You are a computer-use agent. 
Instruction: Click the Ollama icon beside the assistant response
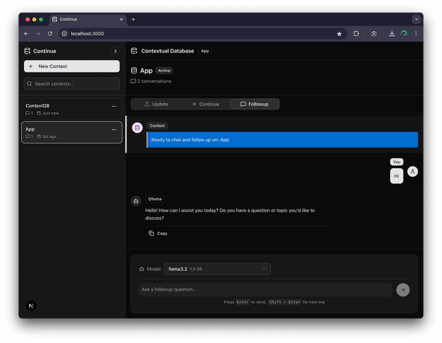[x=136, y=201]
